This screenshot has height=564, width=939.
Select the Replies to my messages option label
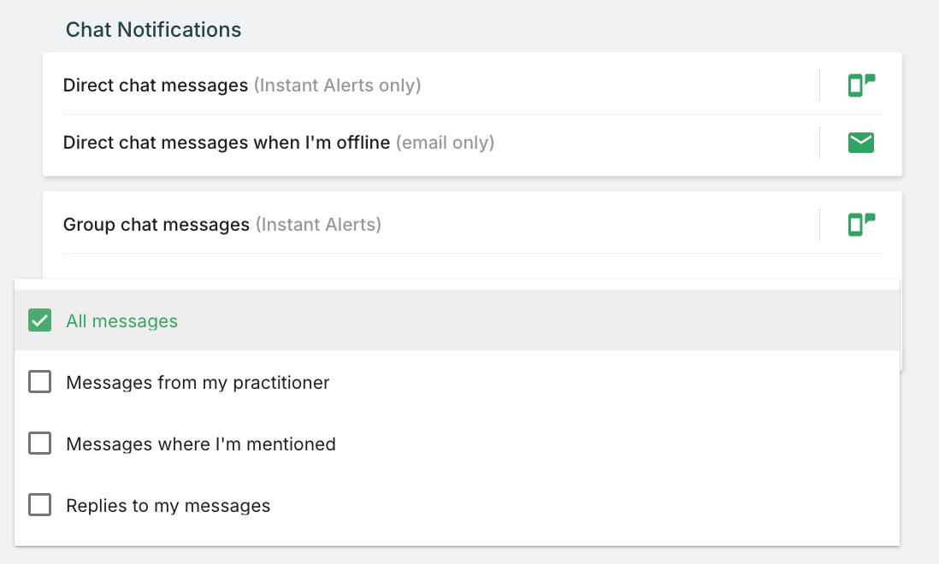pyautogui.click(x=168, y=506)
